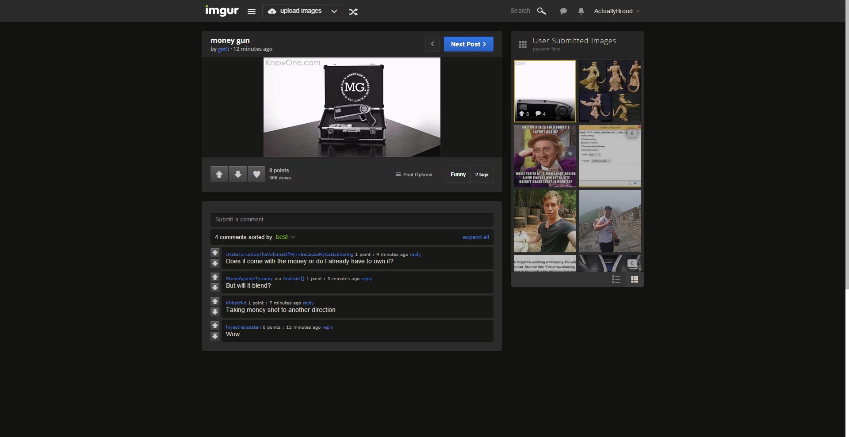Click the random shuffle icon in the header

[x=353, y=12]
